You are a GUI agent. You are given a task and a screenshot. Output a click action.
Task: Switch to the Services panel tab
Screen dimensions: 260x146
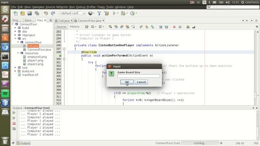pos(29,20)
